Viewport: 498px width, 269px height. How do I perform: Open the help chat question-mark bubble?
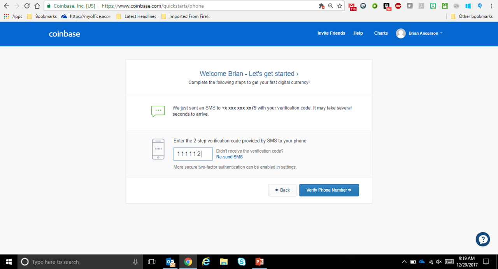pos(483,239)
